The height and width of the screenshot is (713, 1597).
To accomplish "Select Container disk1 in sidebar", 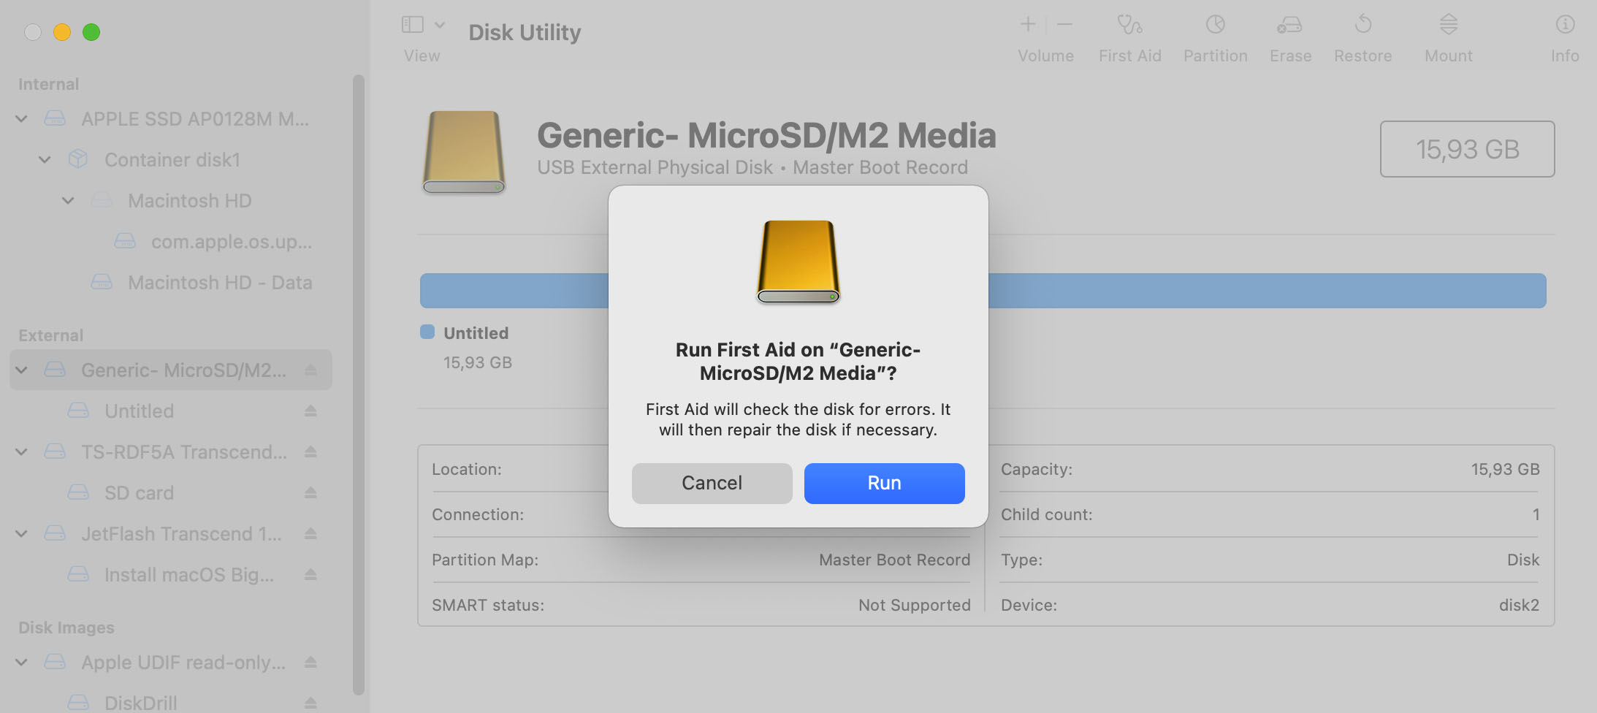I will [172, 159].
